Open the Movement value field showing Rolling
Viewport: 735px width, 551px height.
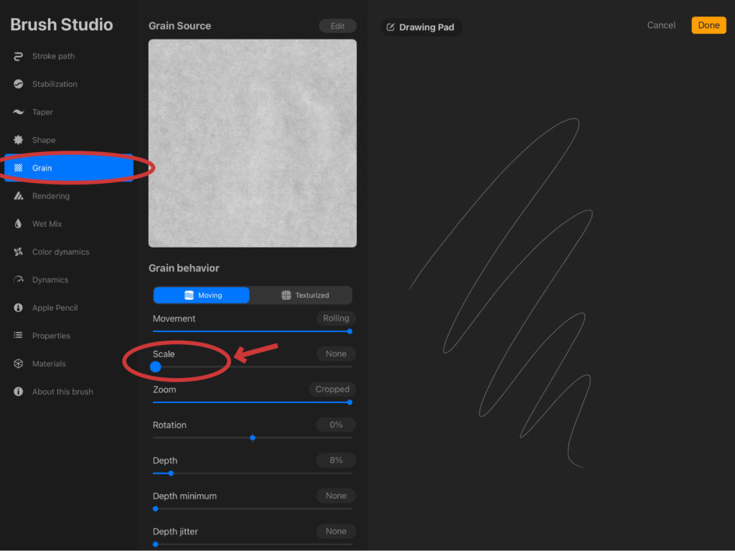[335, 319]
